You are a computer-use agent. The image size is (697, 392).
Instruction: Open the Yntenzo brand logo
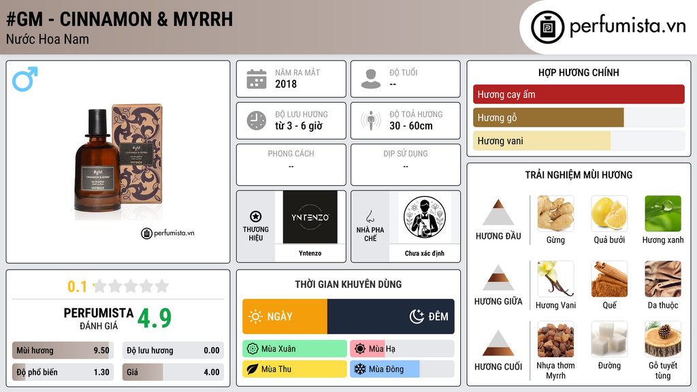tap(310, 217)
